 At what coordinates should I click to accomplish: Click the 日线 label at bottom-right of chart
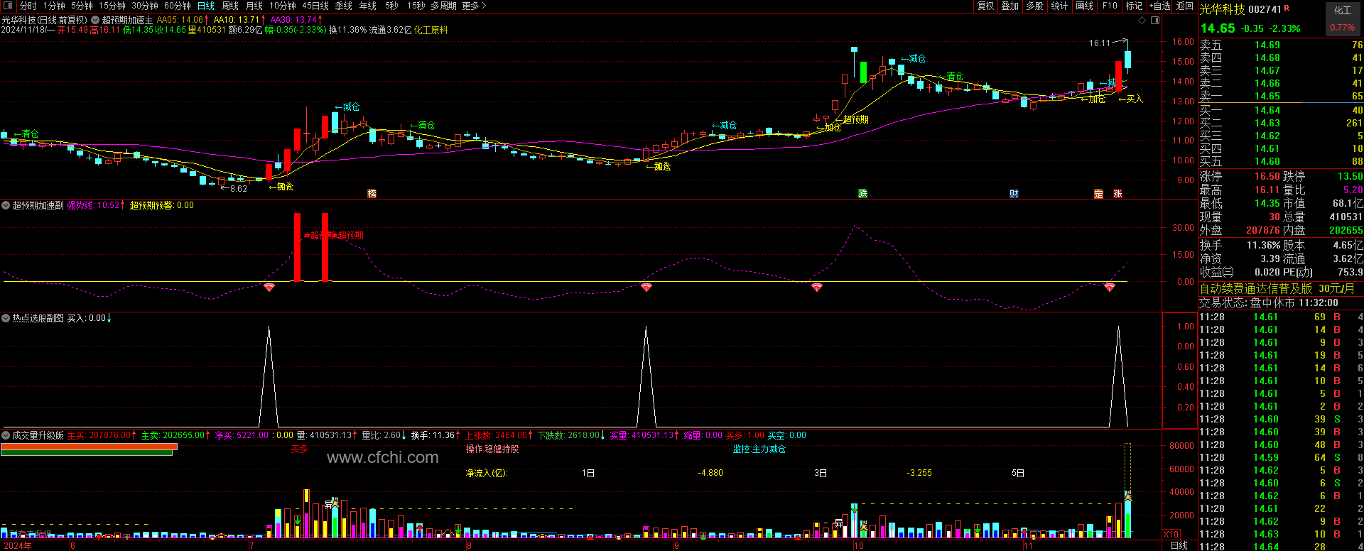tap(1179, 545)
